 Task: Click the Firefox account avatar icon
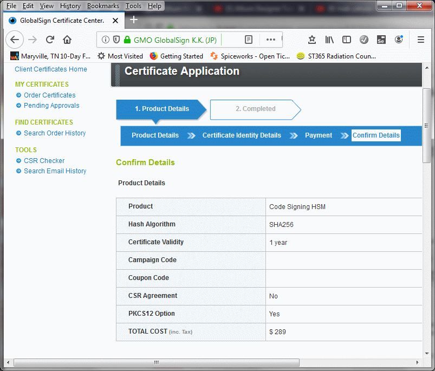click(399, 40)
